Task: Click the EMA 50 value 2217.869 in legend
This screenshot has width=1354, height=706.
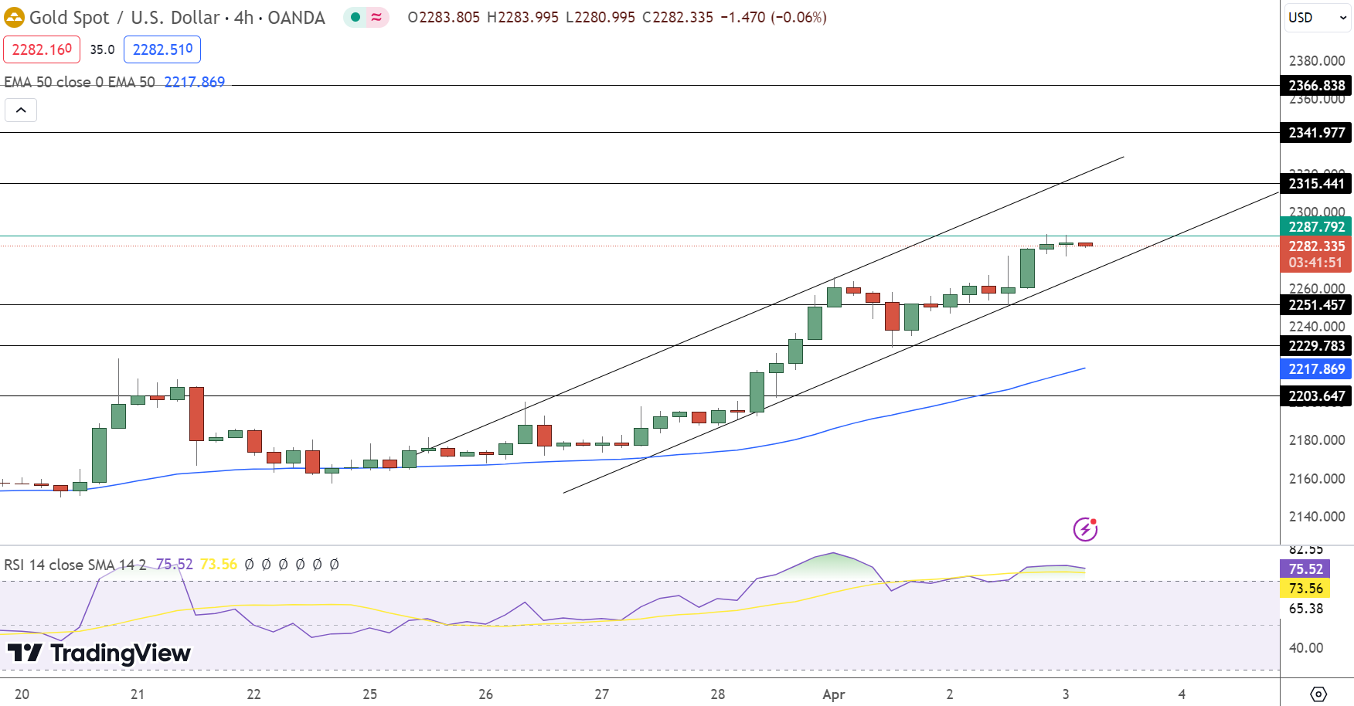Action: click(x=194, y=82)
